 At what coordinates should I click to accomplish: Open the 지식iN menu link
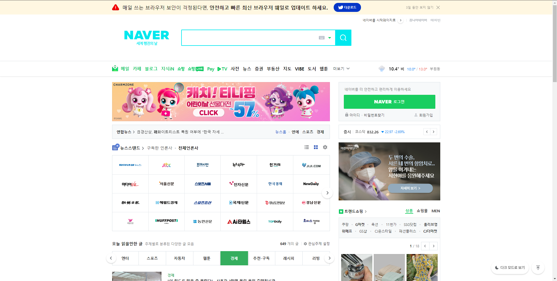pos(168,69)
